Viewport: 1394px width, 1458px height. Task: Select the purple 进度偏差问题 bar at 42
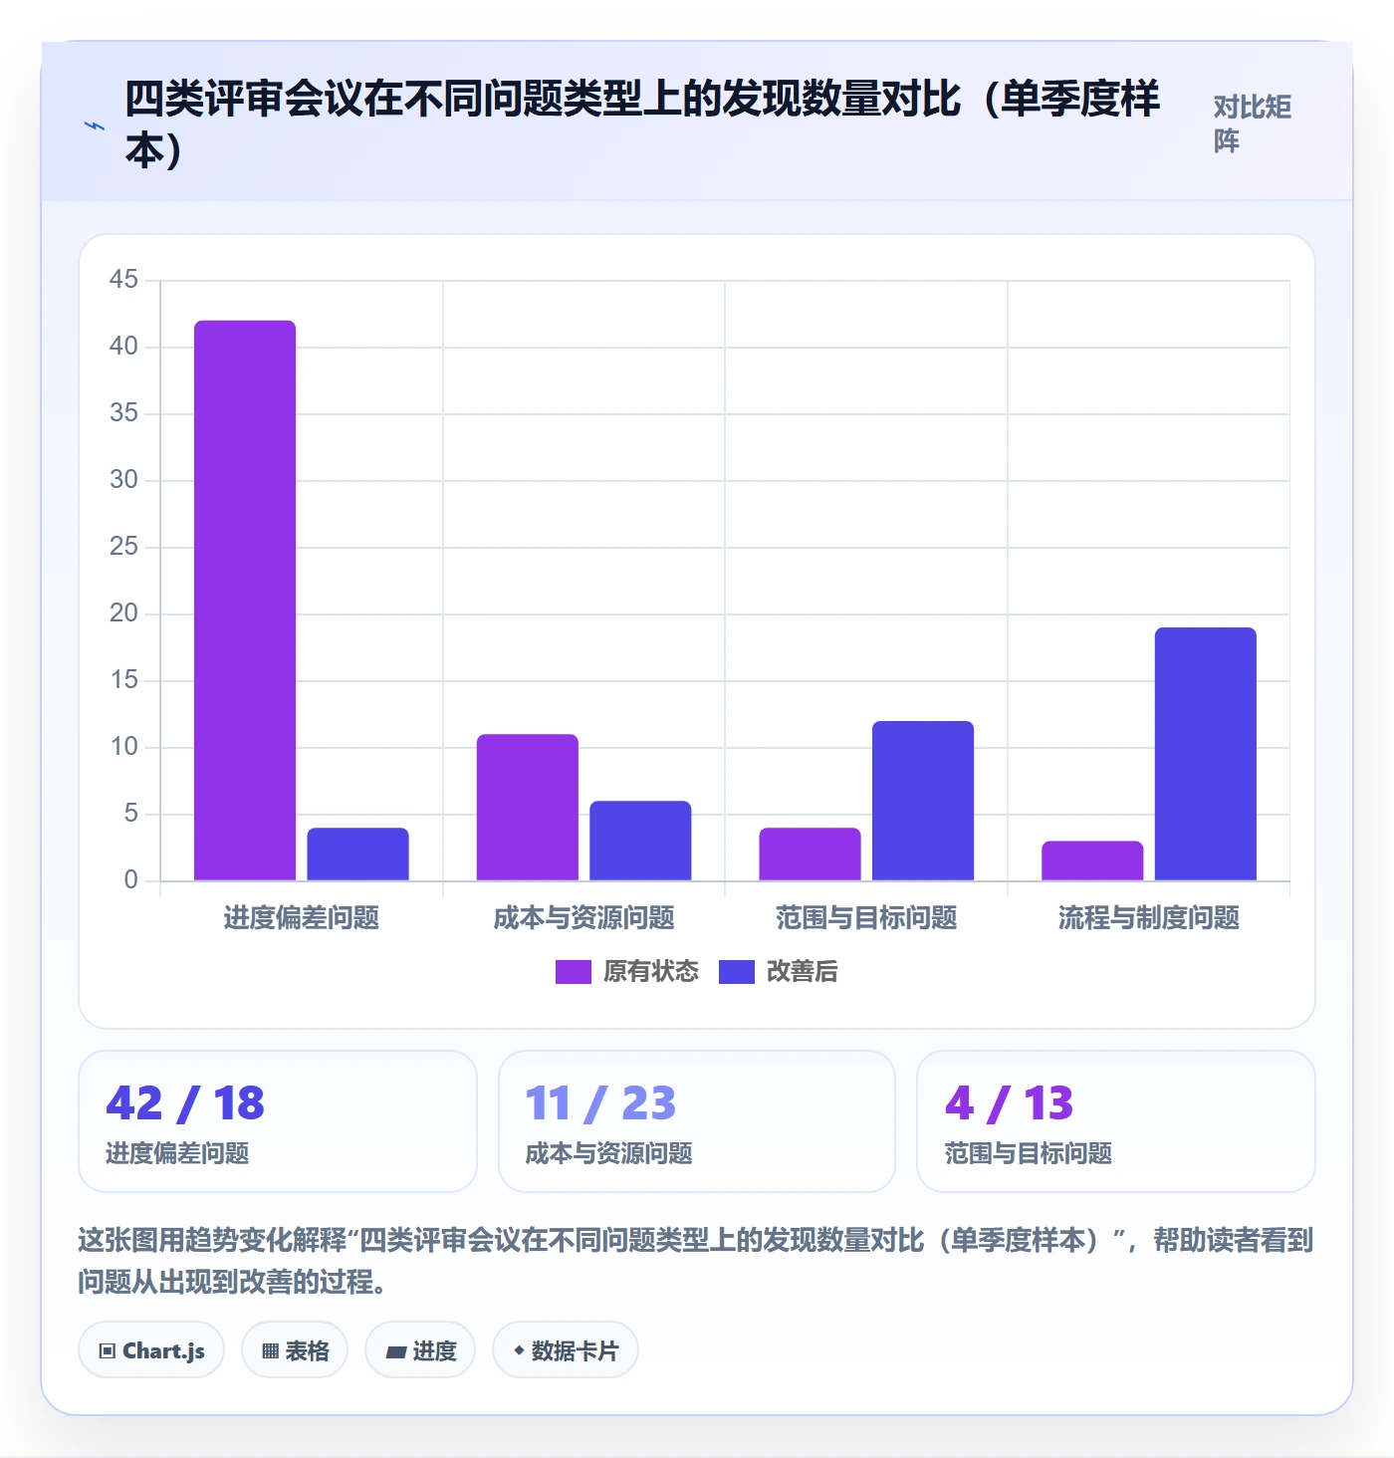pyautogui.click(x=245, y=601)
